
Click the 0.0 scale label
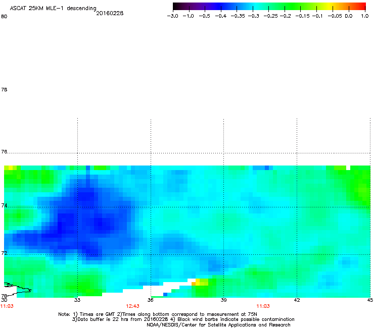pyautogui.click(x=349, y=16)
